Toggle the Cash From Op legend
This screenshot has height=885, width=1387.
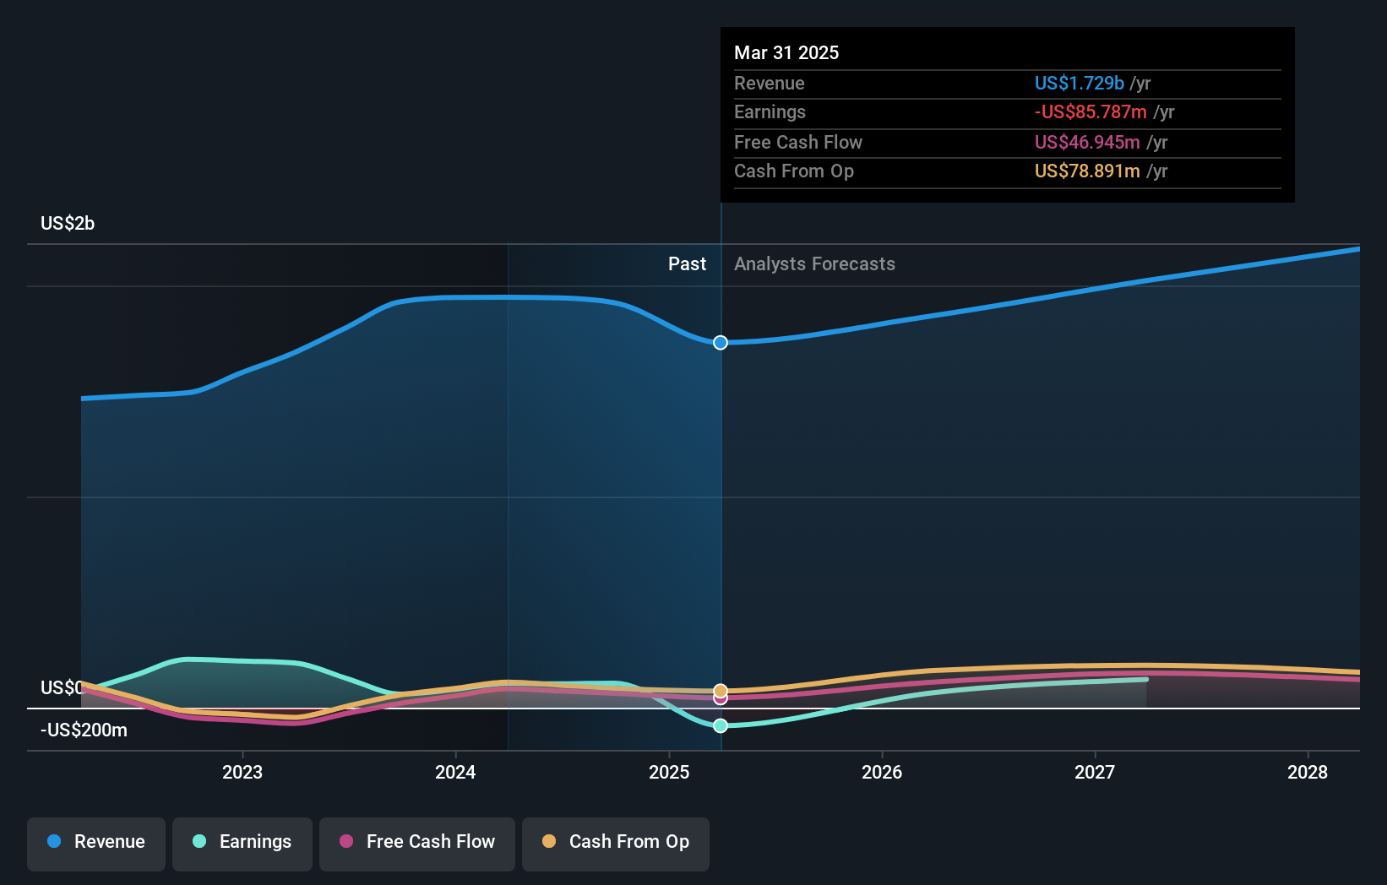point(616,844)
